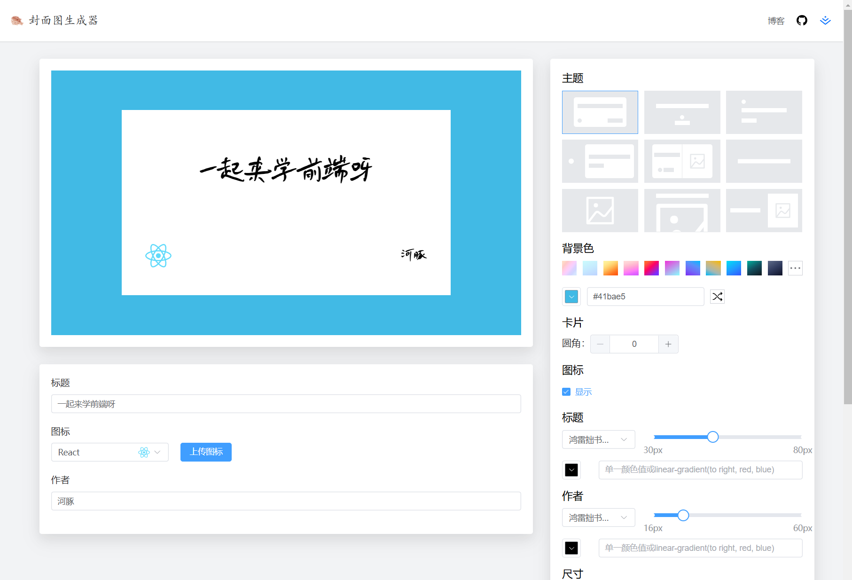Select the split card with image theme thumbnail

click(x=682, y=161)
